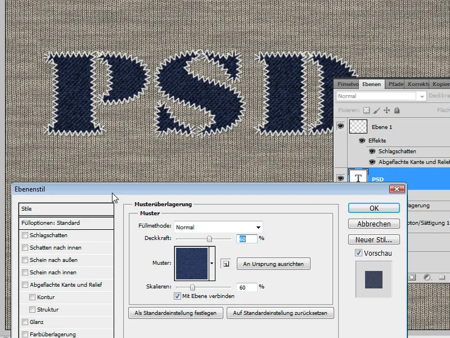Select the lock transparent pixels icon
Viewport: 450px width, 338px height.
[x=366, y=110]
